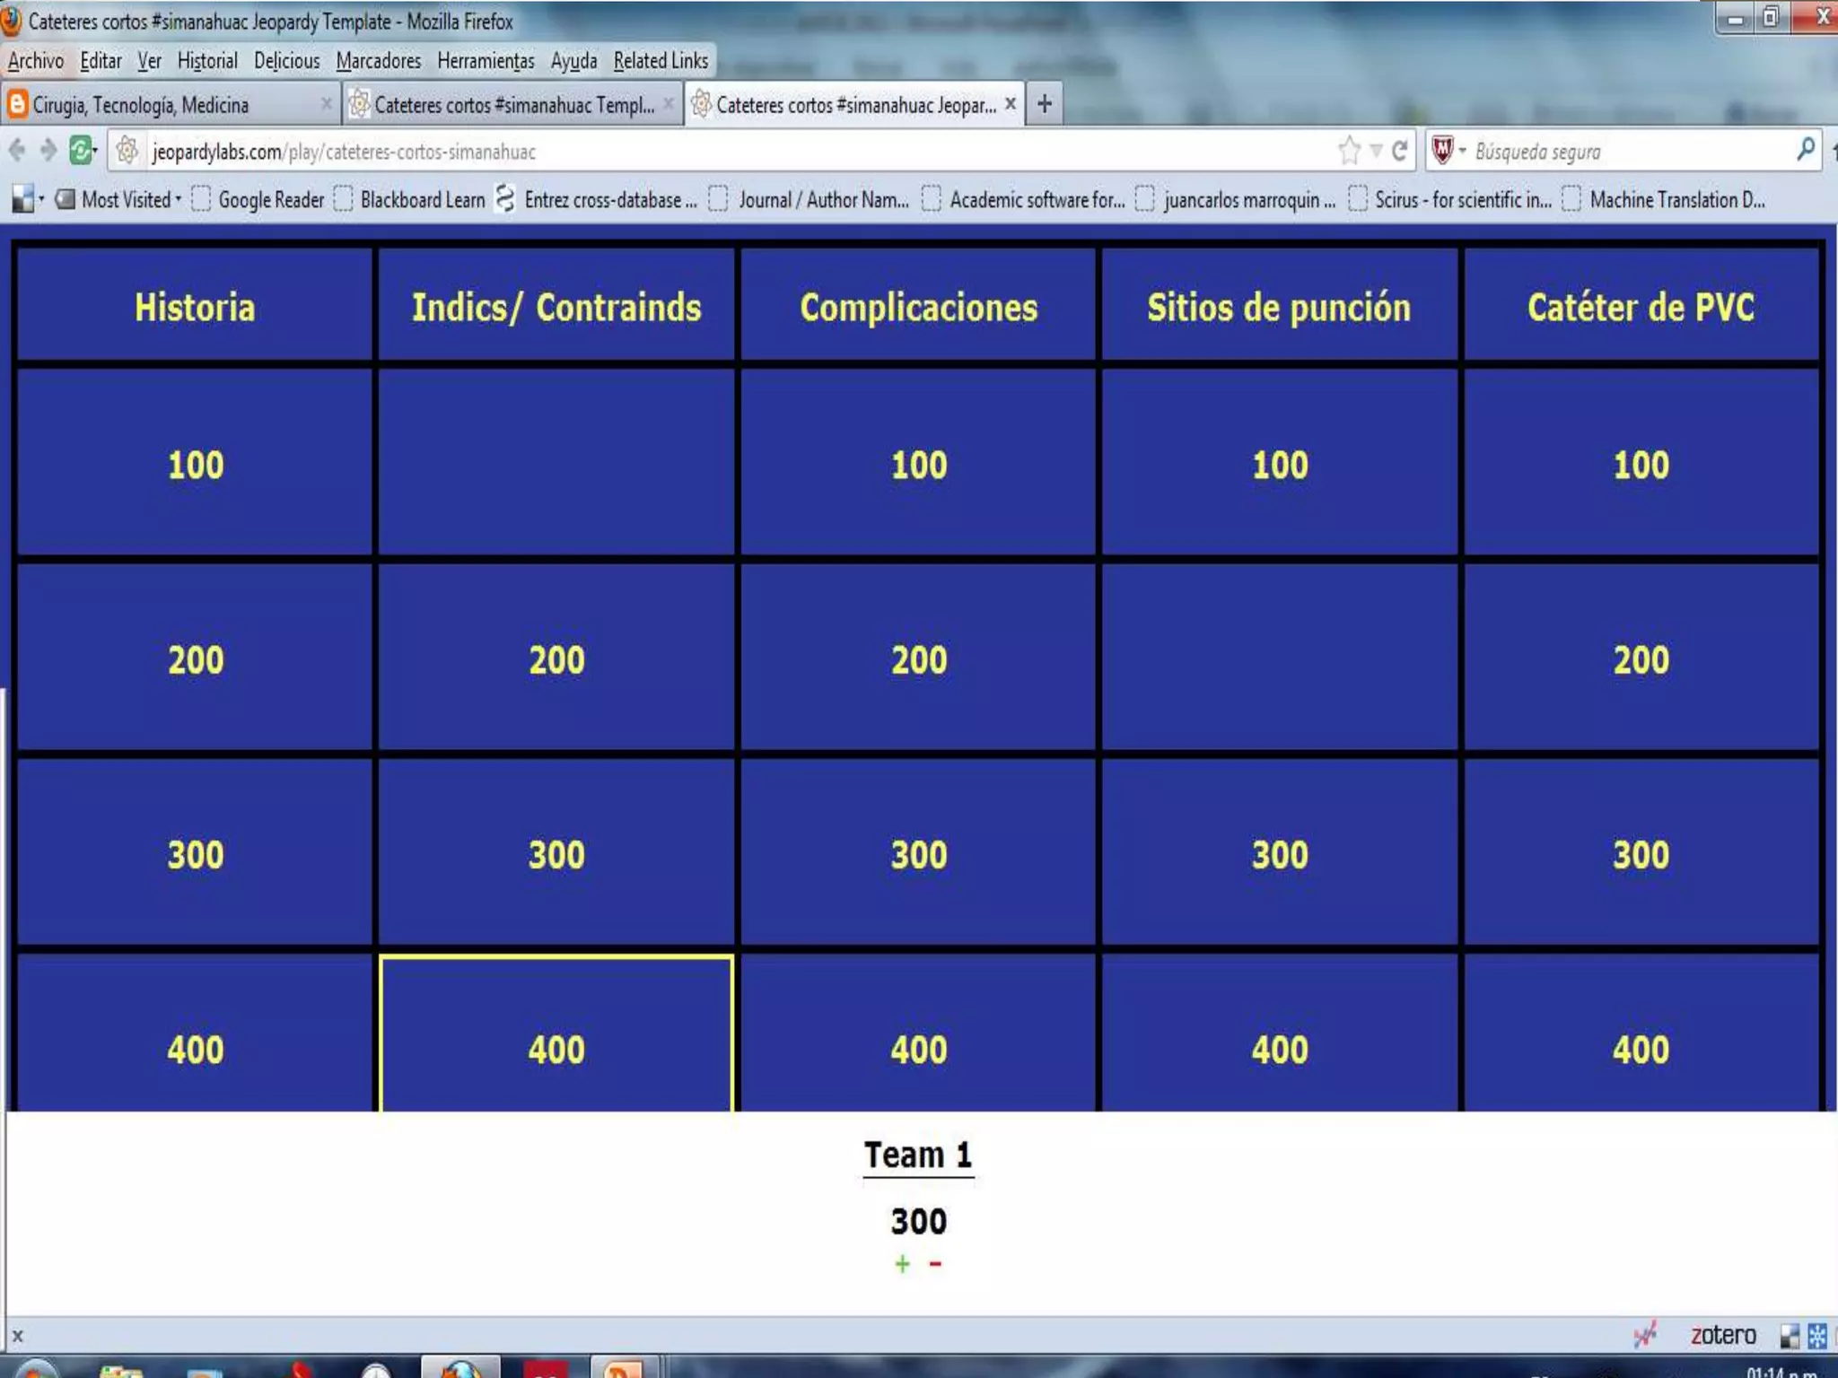Open the URL history dropdown arrow

pyautogui.click(x=1376, y=151)
